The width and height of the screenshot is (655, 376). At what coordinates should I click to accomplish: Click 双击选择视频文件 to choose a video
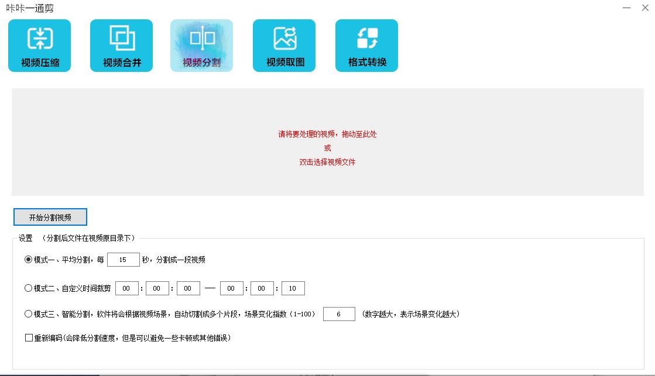tap(327, 162)
